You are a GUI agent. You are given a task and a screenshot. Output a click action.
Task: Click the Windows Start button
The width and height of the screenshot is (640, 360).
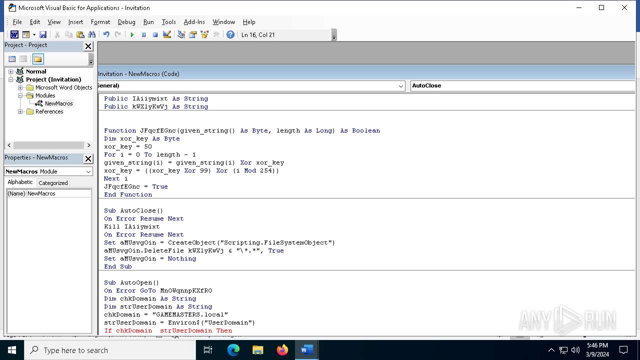point(12,350)
